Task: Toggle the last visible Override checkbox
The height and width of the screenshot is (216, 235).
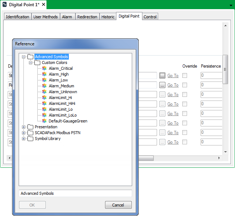Action: [x=185, y=142]
